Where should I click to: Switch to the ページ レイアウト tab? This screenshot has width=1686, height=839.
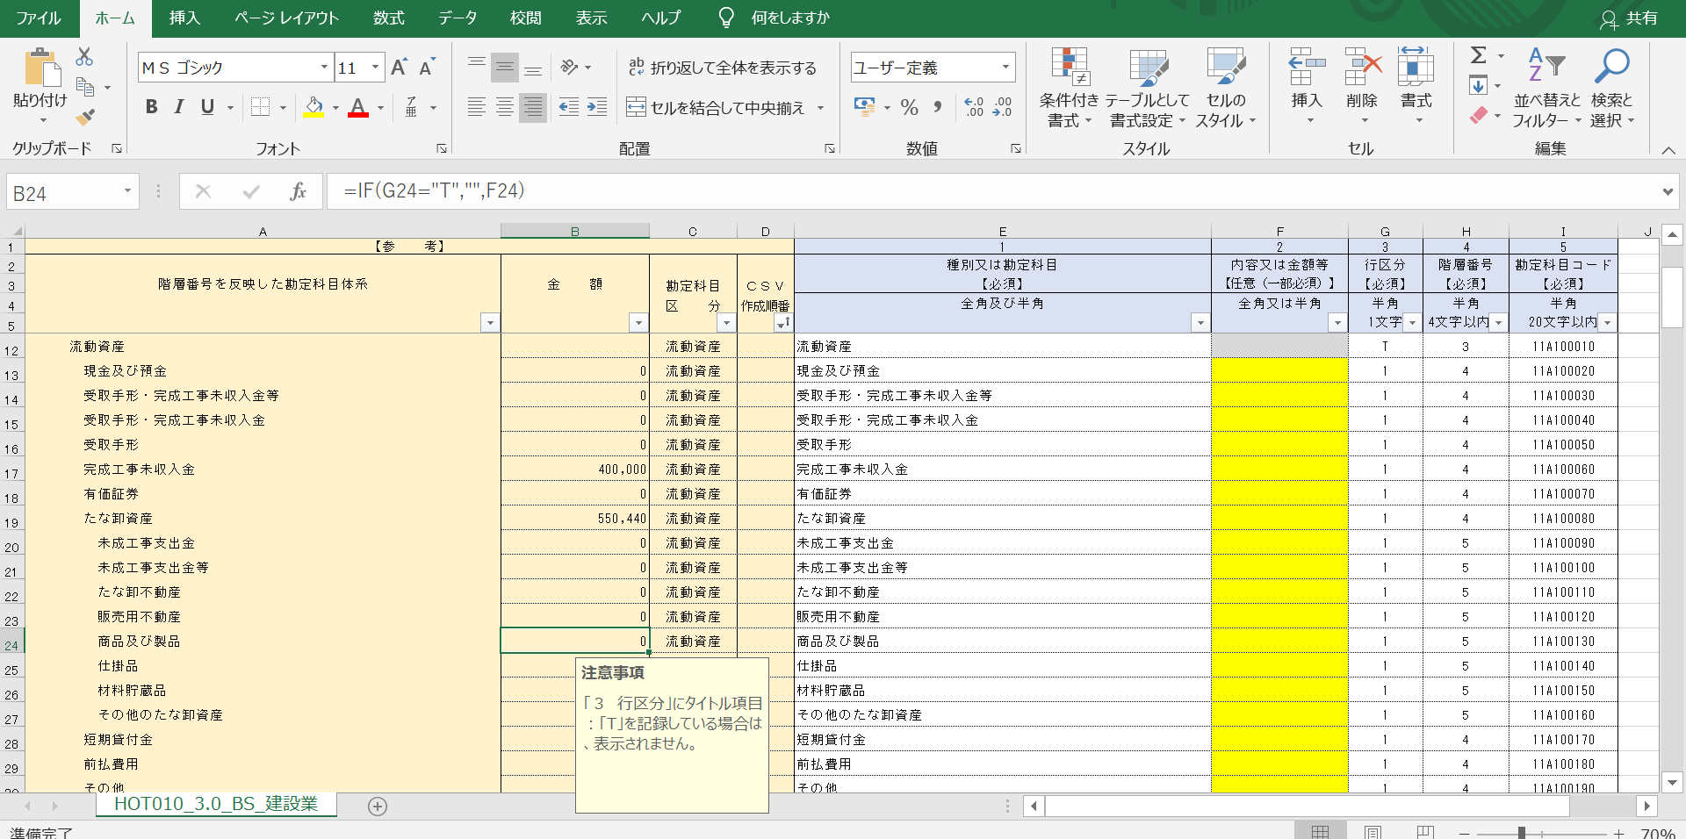[x=286, y=18]
